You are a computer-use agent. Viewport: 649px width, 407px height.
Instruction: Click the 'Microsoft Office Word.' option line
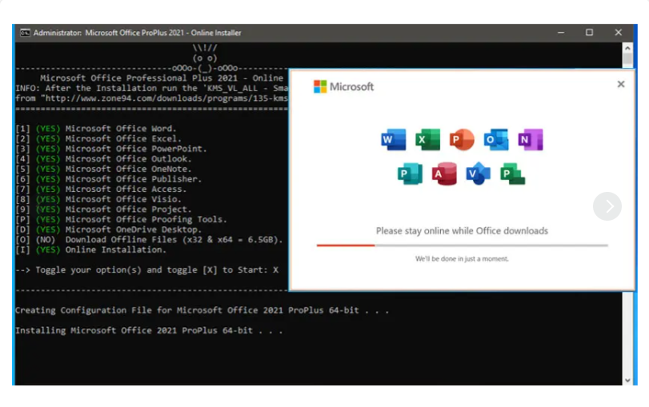coord(96,129)
